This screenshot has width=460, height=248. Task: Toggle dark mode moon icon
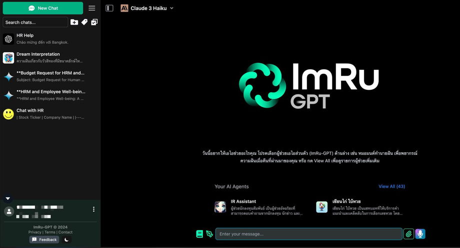(x=66, y=240)
